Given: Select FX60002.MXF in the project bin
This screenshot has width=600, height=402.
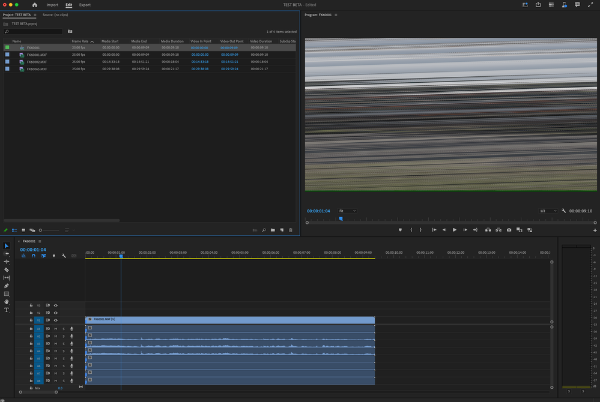Looking at the screenshot, I should [x=36, y=62].
